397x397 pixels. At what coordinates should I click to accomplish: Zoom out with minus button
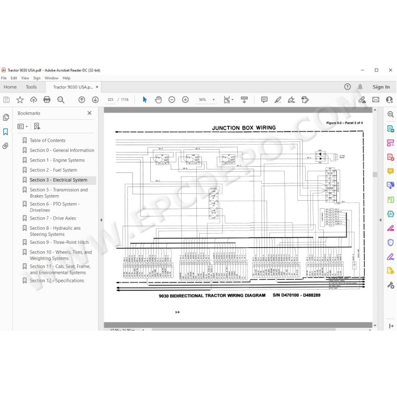172,100
